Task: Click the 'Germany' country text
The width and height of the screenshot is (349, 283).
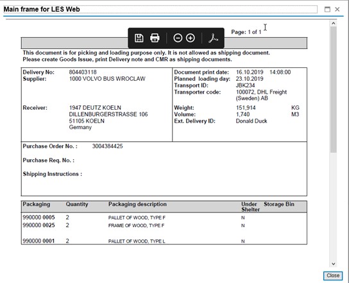Action: click(x=80, y=127)
